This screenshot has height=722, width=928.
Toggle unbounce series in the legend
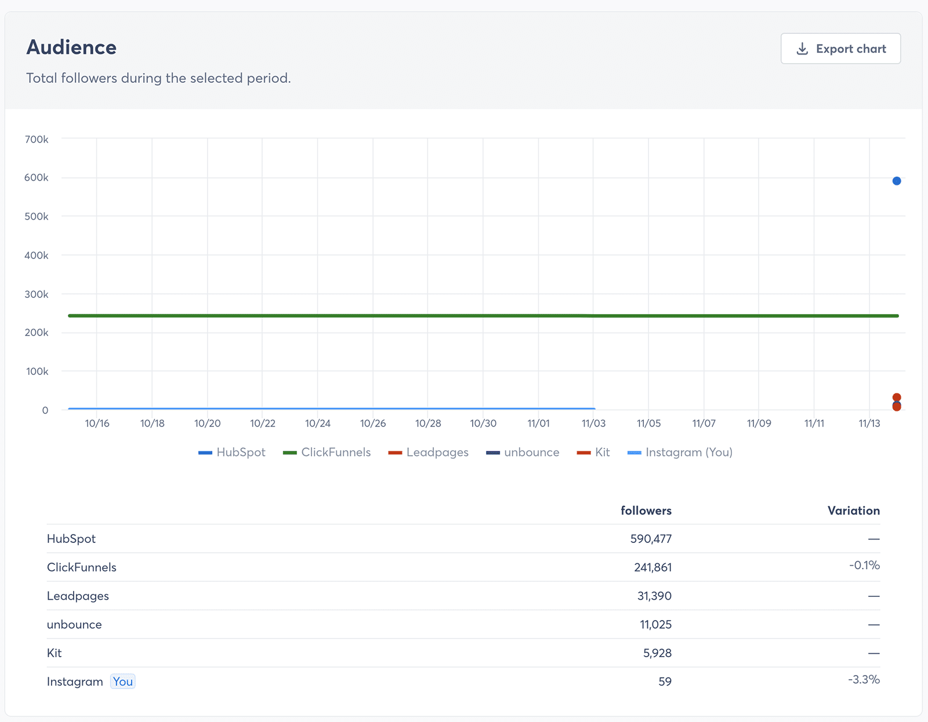[523, 453]
